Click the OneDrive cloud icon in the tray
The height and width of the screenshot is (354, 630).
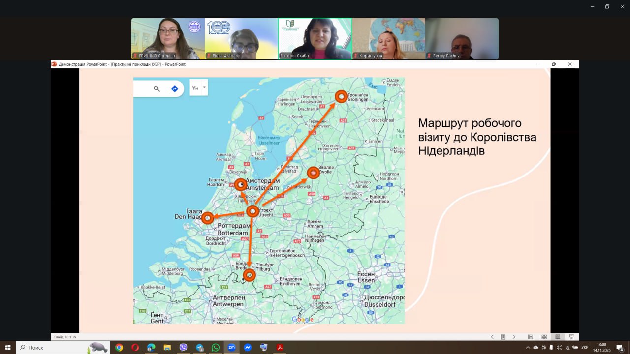tap(536, 348)
